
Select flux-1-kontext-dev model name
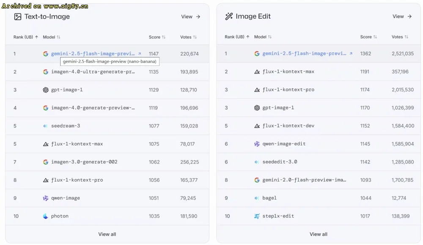pyautogui.click(x=288, y=125)
